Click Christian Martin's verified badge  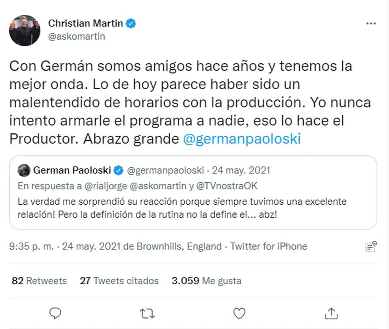click(x=131, y=23)
